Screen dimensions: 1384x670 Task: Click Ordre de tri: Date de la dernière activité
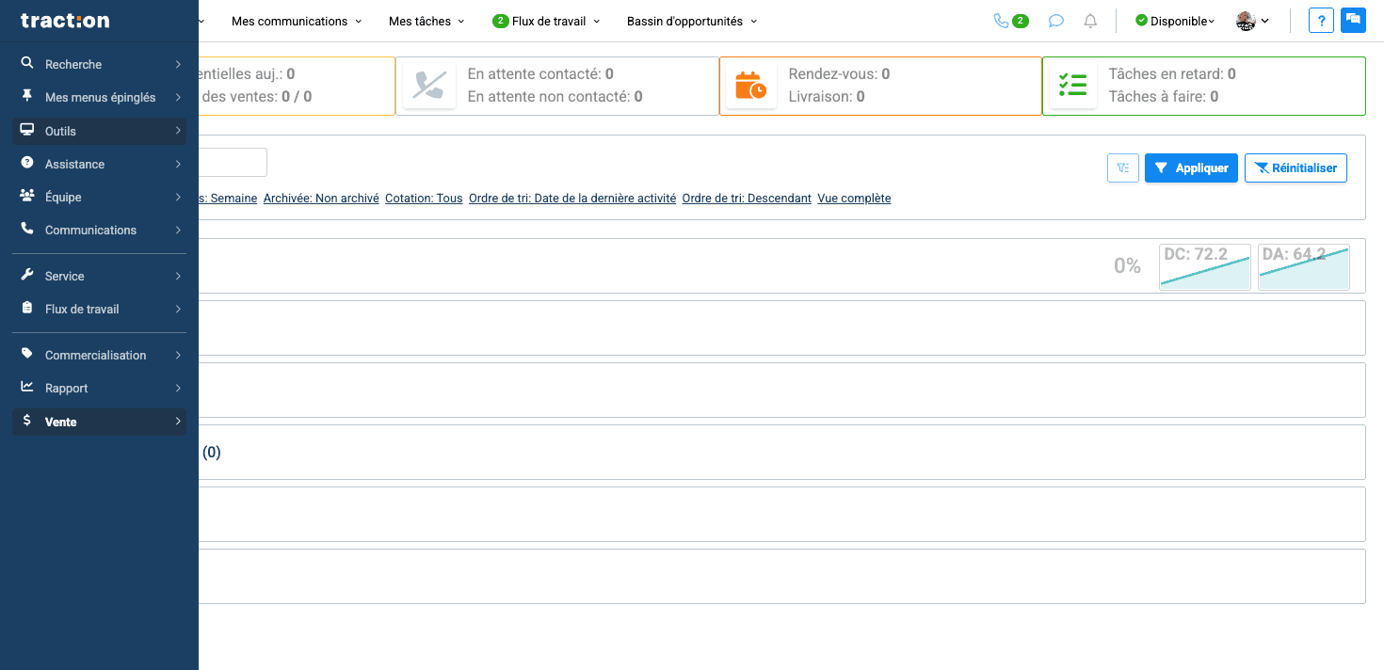coord(572,199)
